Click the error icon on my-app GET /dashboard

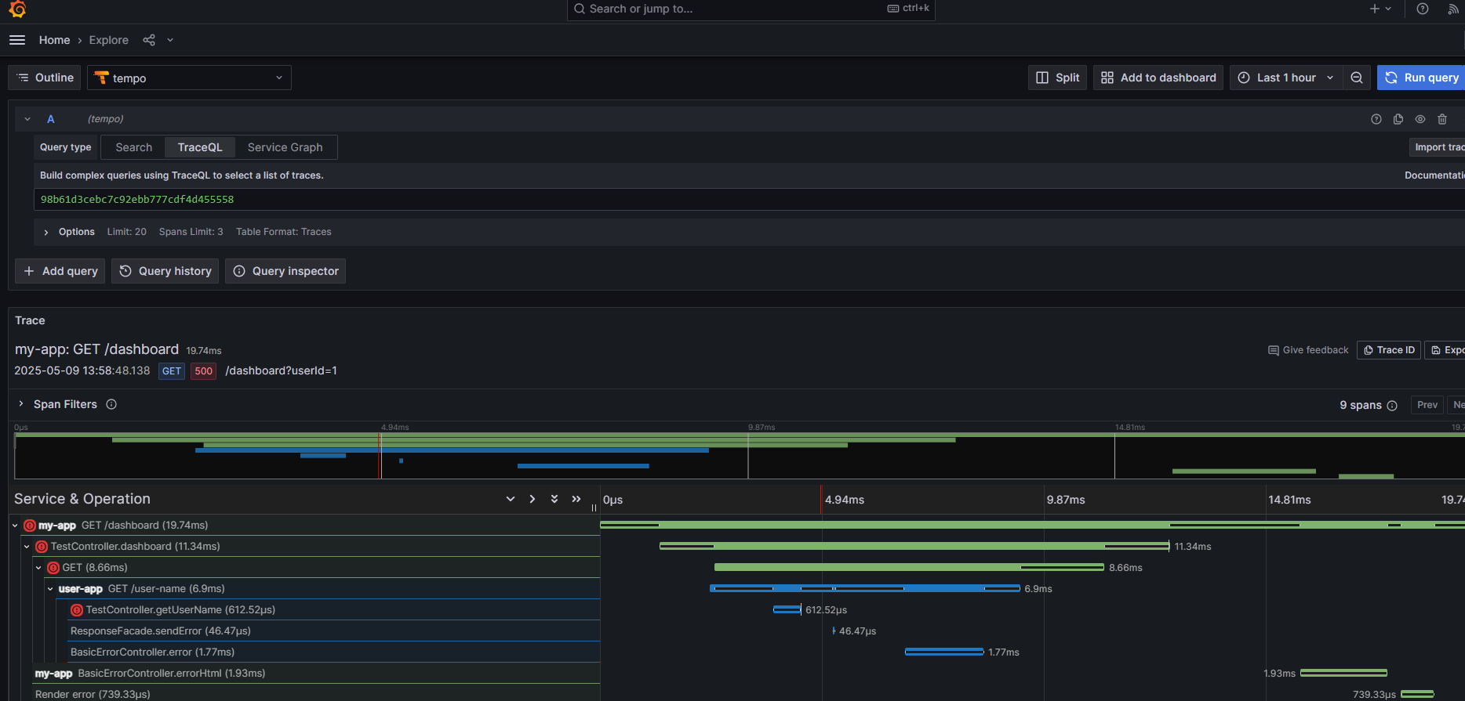click(x=30, y=526)
